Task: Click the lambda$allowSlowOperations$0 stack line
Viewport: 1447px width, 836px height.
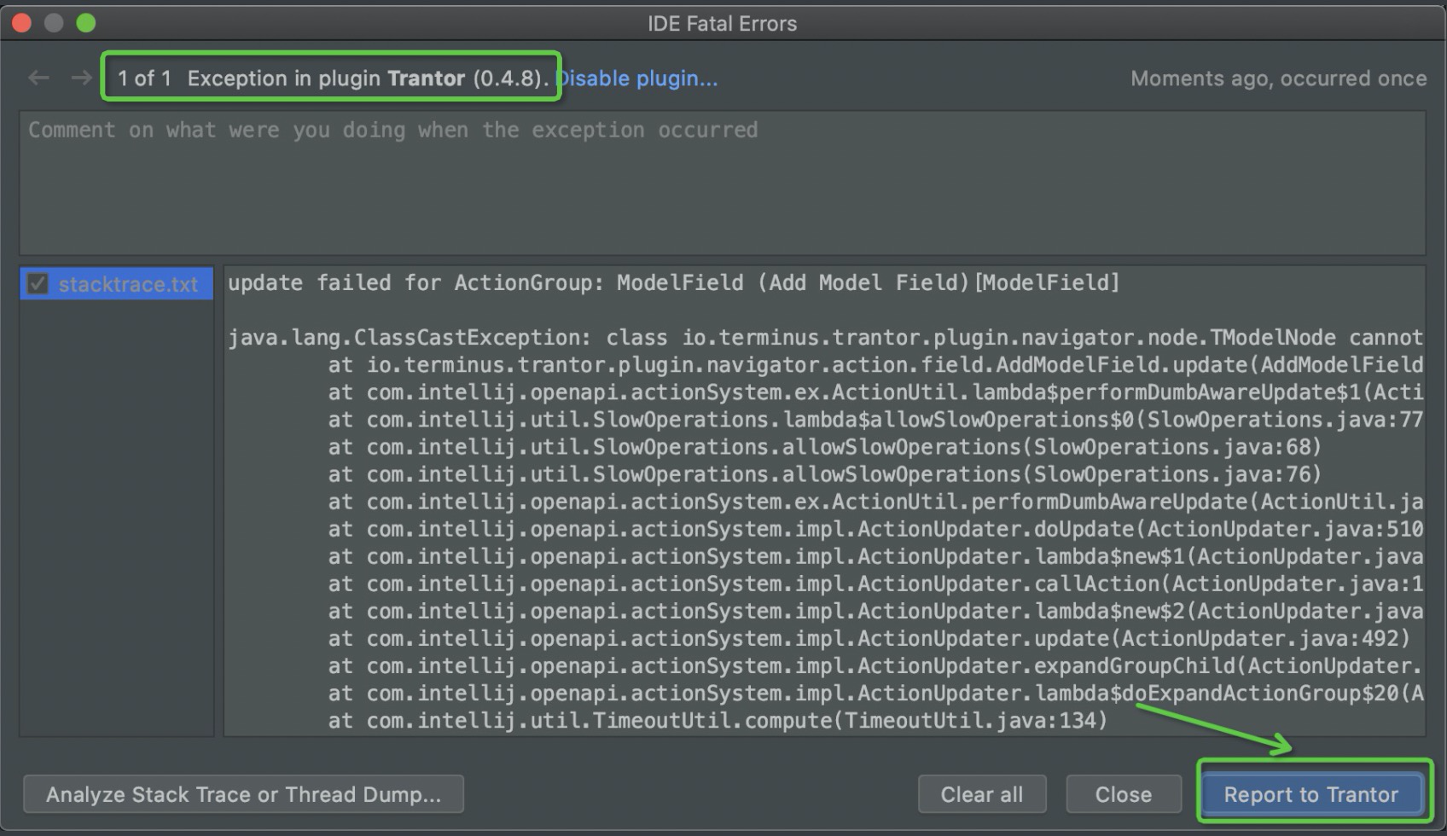Action: click(875, 420)
